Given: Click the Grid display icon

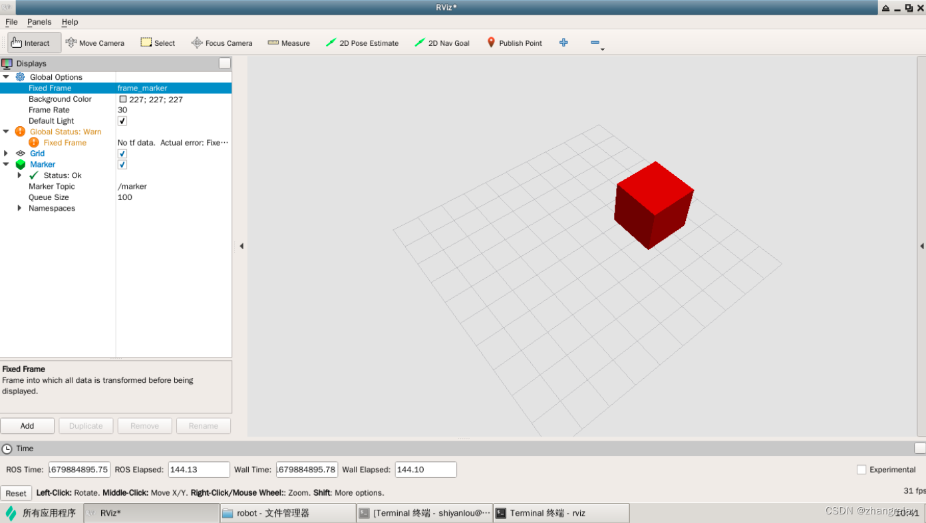Looking at the screenshot, I should click(x=20, y=154).
